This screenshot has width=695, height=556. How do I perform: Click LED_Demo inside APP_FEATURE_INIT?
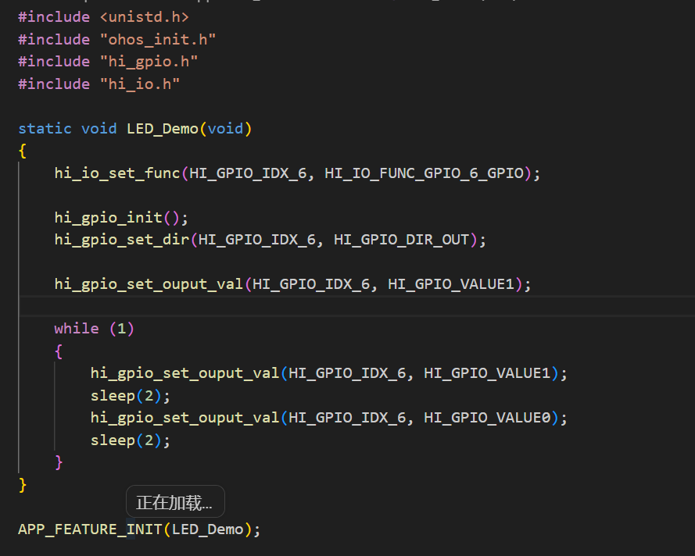(207, 529)
